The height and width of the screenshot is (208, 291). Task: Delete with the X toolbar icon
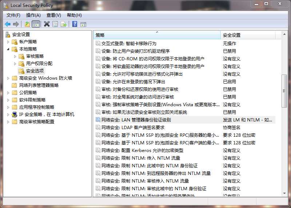(47, 24)
